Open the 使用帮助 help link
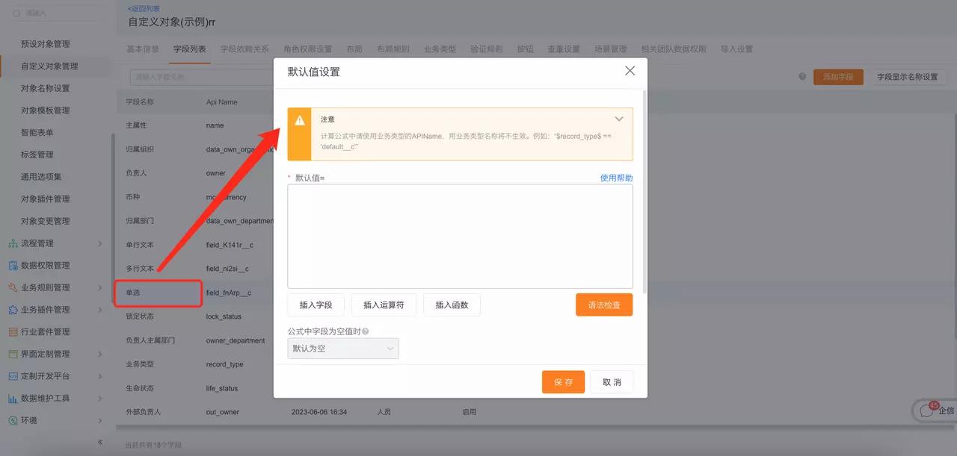 click(x=616, y=178)
